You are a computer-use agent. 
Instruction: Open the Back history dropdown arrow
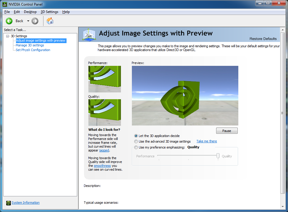[28, 21]
